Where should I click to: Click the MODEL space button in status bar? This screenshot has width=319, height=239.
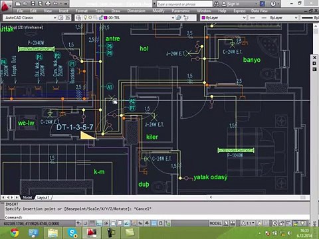click(215, 223)
